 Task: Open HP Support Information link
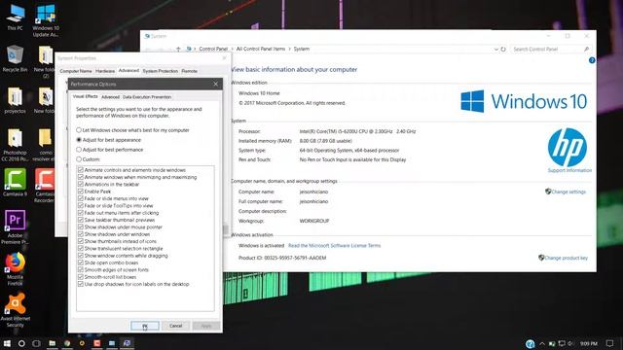point(569,170)
